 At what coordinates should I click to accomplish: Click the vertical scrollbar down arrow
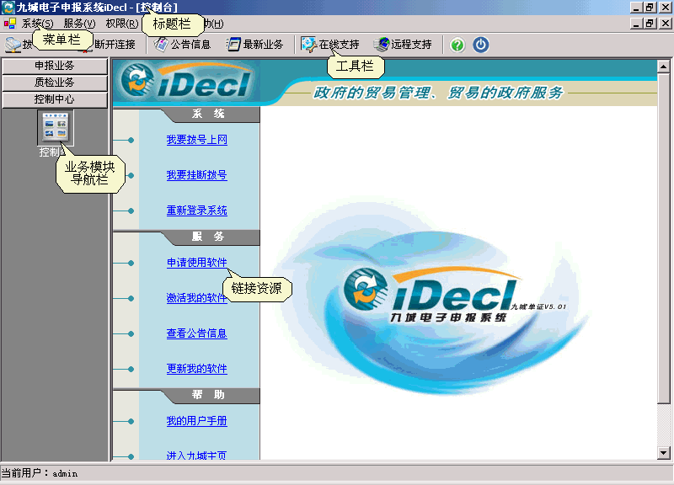pyautogui.click(x=664, y=453)
